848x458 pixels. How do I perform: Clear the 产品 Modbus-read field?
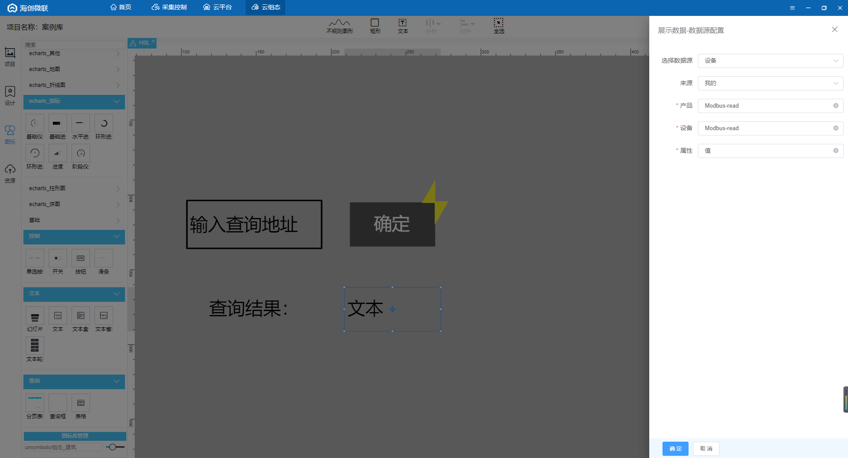tap(836, 106)
